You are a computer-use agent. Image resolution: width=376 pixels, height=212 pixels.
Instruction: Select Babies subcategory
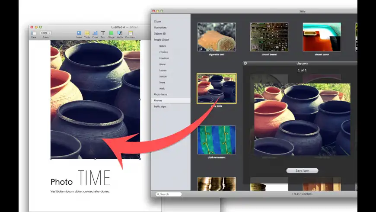coord(163,46)
